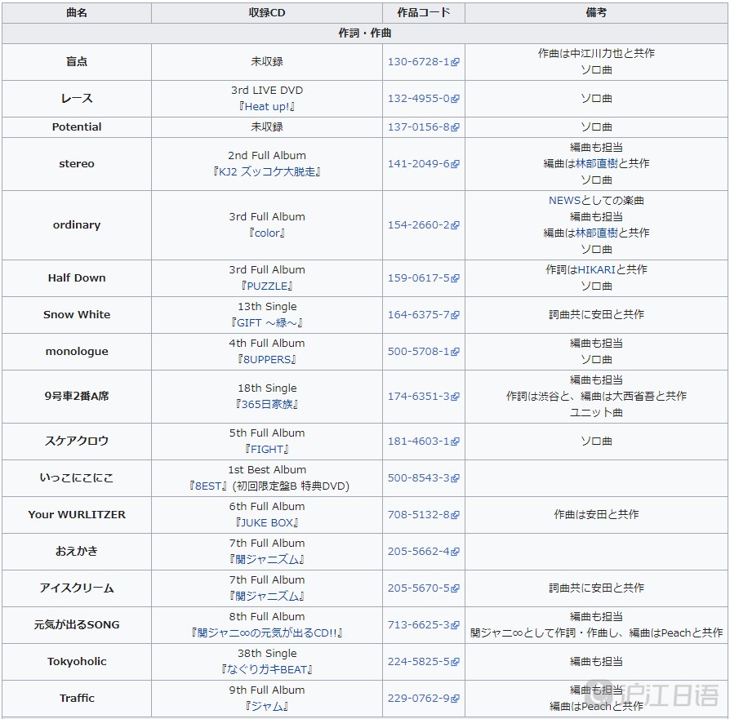Open work code link 132-4955-0
Image resolution: width=730 pixels, height=719 pixels.
coord(423,99)
